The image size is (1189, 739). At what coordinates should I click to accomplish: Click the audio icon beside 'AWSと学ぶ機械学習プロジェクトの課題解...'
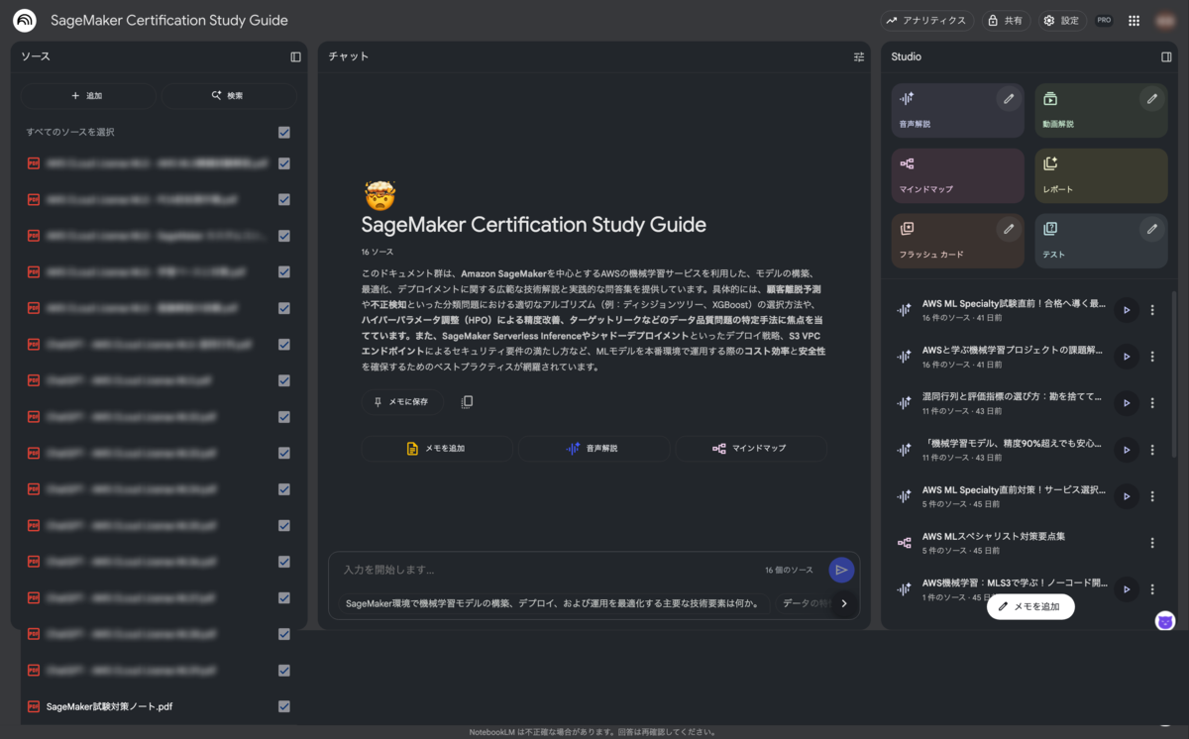904,357
